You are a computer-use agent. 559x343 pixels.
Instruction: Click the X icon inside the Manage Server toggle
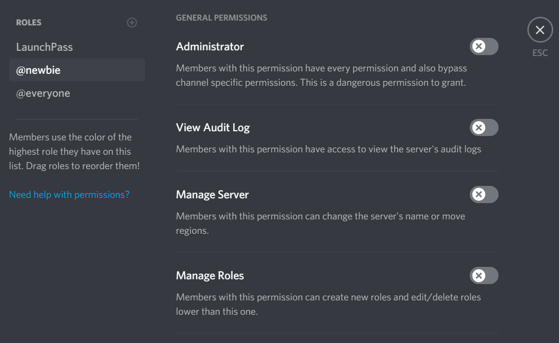(478, 194)
